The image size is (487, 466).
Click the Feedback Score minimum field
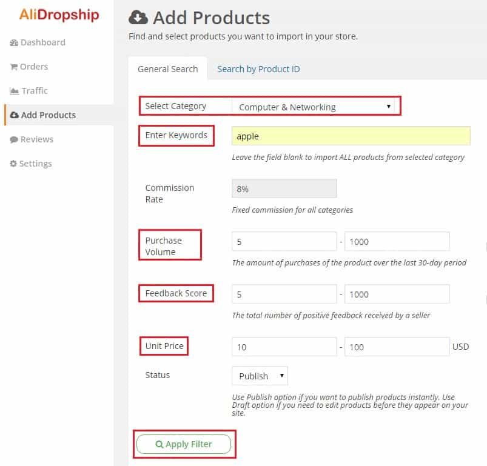point(284,294)
